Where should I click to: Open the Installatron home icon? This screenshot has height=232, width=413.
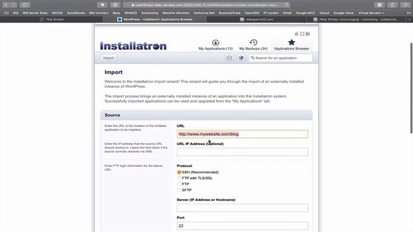[x=296, y=34]
